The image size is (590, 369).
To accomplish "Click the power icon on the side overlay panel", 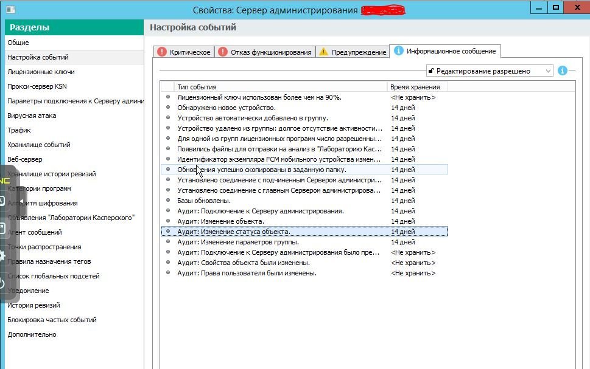I will point(2,283).
